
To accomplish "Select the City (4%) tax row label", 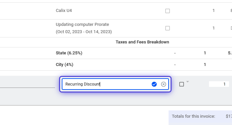I will pyautogui.click(x=64, y=65).
